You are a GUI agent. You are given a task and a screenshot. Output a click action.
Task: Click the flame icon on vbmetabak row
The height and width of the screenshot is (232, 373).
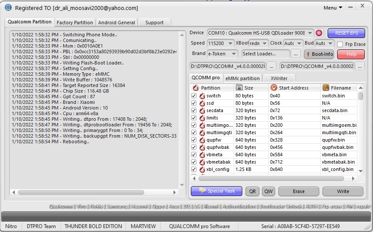click(202, 162)
